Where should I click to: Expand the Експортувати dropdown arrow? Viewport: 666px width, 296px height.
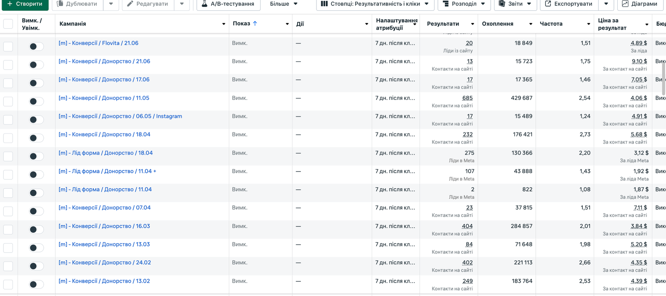606,4
